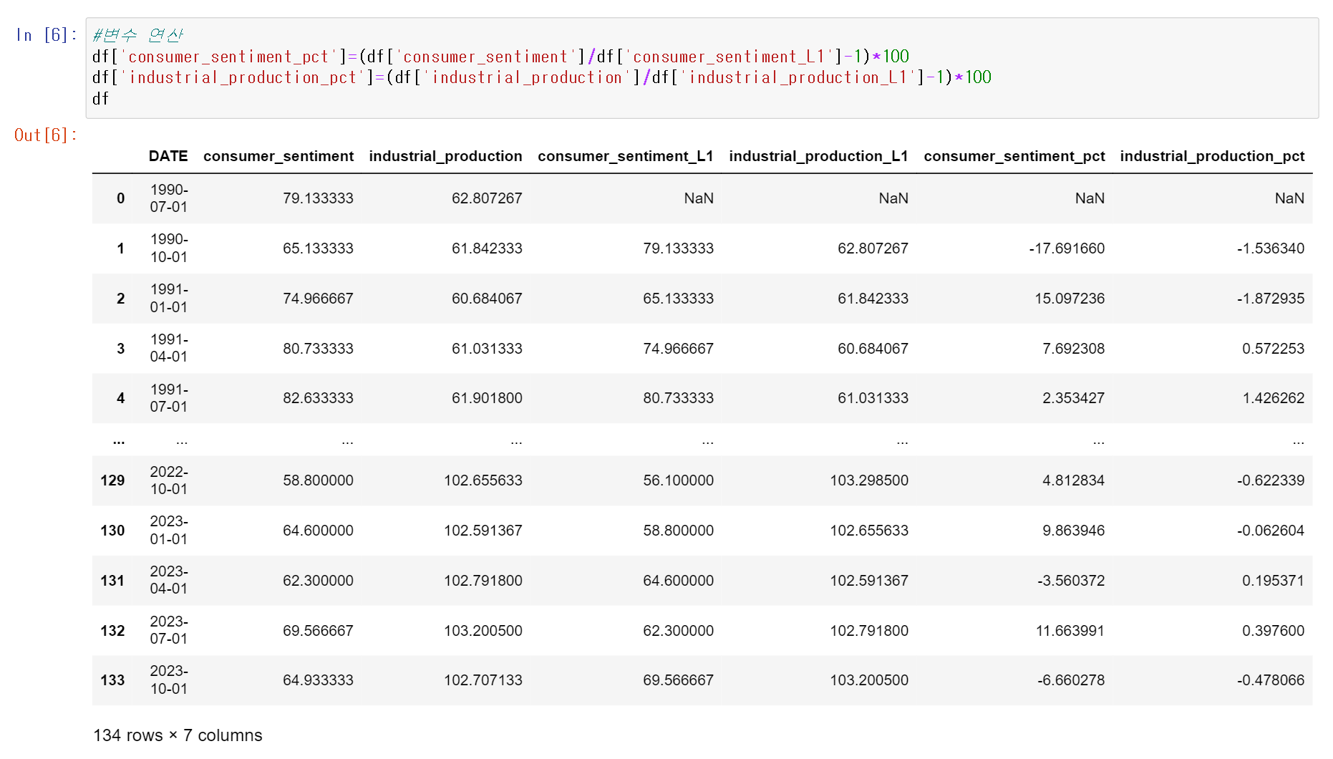
Task: Click the 103.298500 value in row 129
Action: [869, 480]
